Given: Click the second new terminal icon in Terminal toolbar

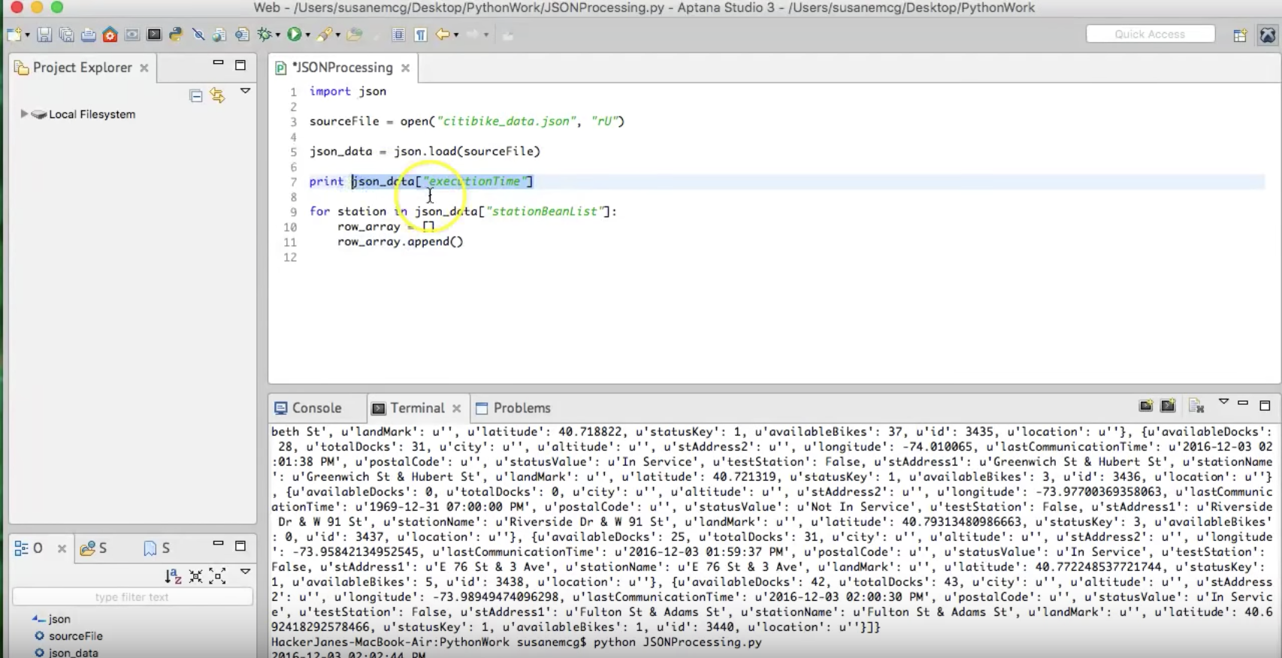Looking at the screenshot, I should 1168,406.
